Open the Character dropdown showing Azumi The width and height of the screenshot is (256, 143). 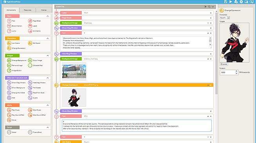click(225, 18)
